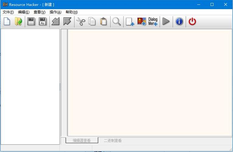Image resolution: width=233 pixels, height=152 pixels.
Task: Open a file with the folder icon
Action: pos(18,22)
